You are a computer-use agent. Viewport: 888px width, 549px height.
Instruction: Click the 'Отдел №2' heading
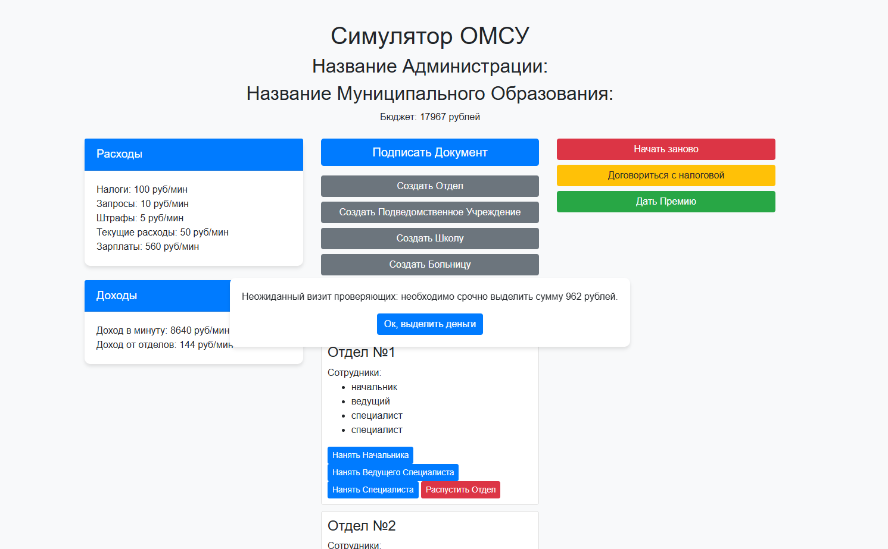click(x=359, y=525)
